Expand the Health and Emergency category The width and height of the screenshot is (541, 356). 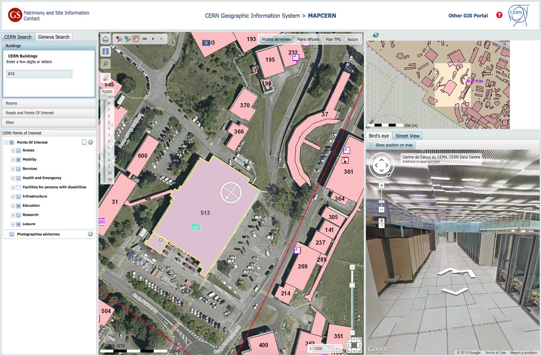coord(13,178)
